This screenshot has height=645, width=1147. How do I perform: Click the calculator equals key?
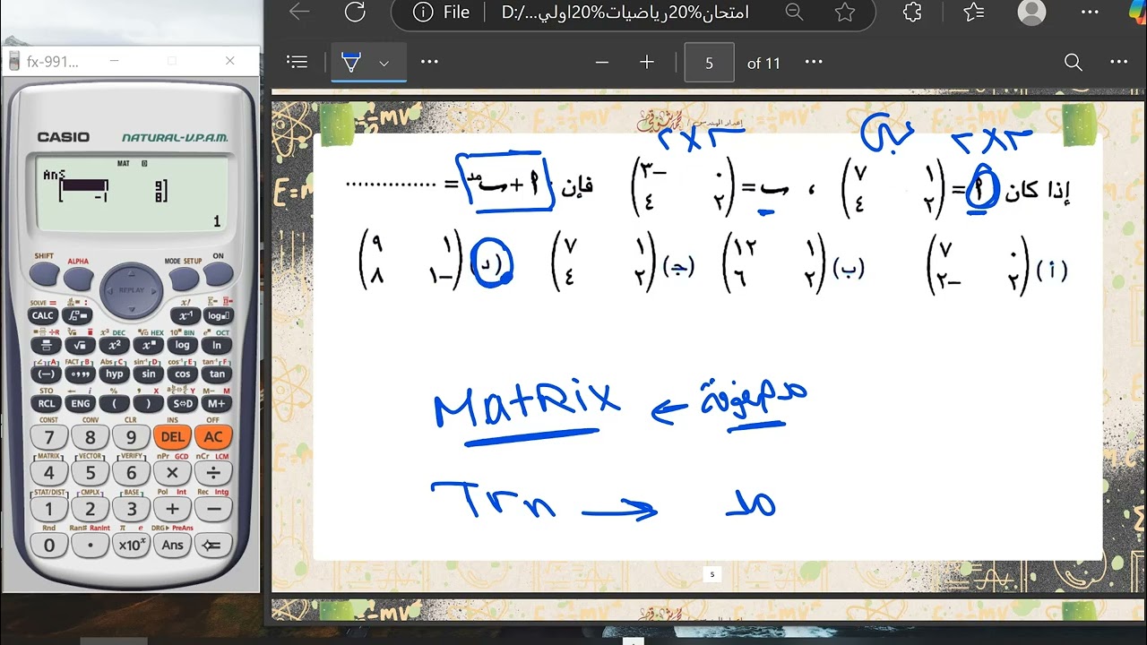pos(213,545)
